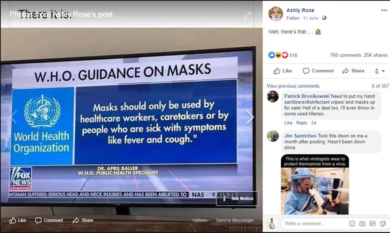Reply to Patrick Bronikowski's comment

click(x=302, y=123)
